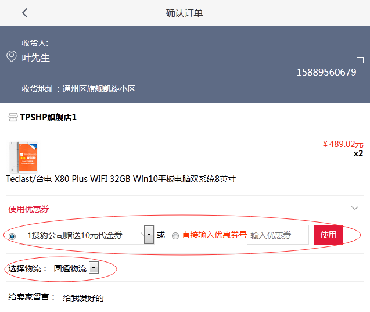Click the 使用 coupon button
This screenshot has height=312, width=370.
328,235
